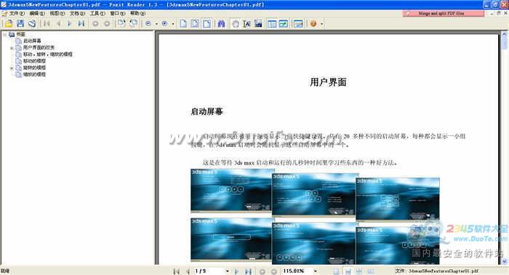The height and width of the screenshot is (275, 509).
Task: Select the 缩放的模框 bookmark
Action: pos(34,74)
